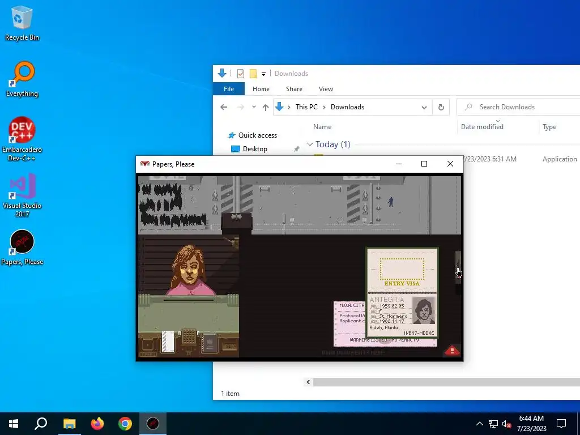
Task: Open the File tab in Explorer
Action: coord(229,89)
